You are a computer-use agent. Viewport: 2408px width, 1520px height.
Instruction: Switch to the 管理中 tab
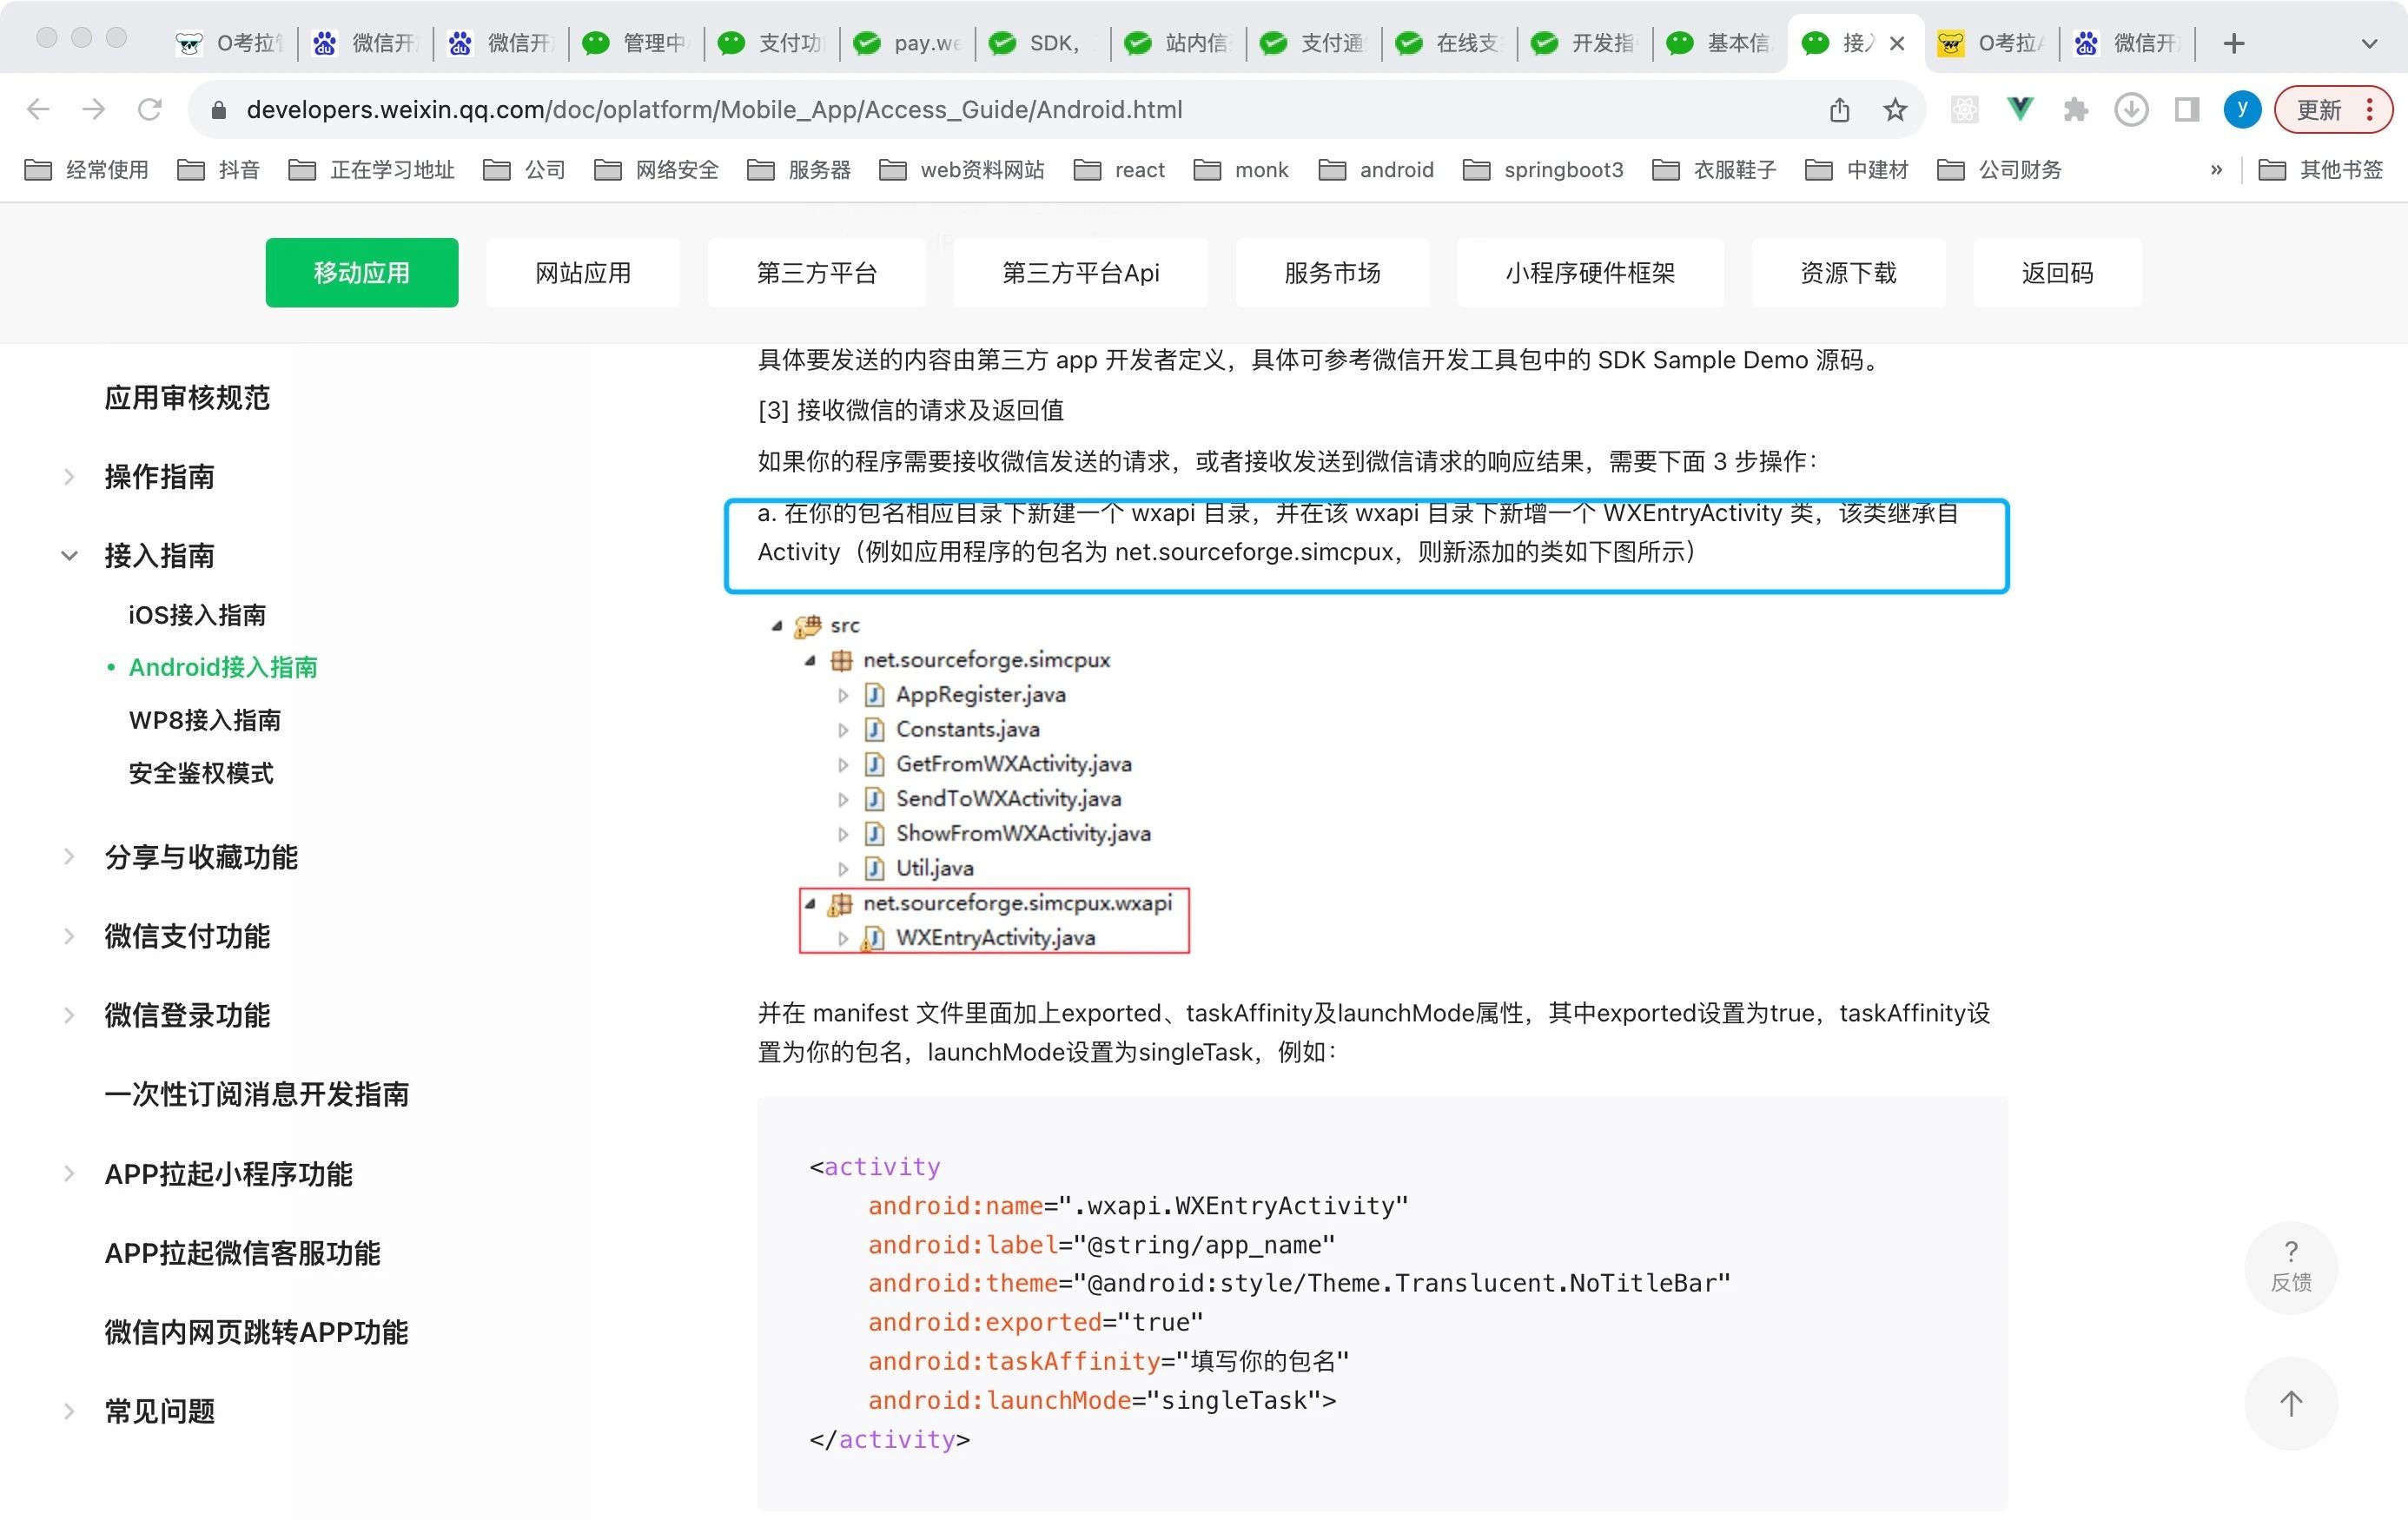pyautogui.click(x=636, y=43)
